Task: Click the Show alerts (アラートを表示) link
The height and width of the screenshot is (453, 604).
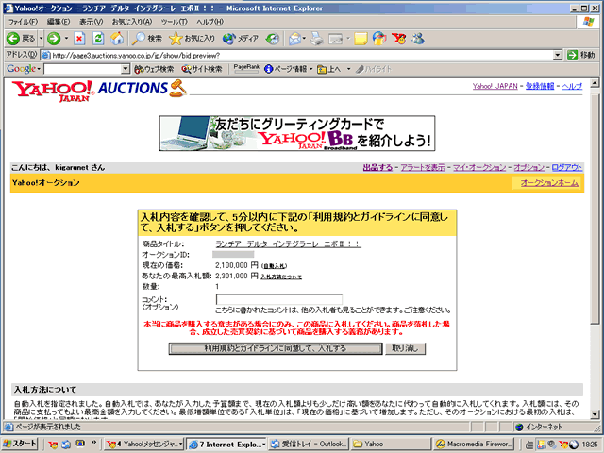Action: [423, 168]
